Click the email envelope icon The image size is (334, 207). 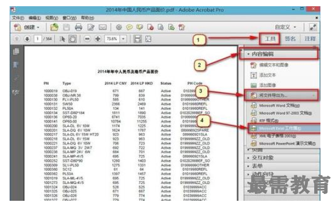point(103,27)
